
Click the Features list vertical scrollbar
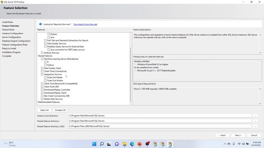(x=130, y=75)
